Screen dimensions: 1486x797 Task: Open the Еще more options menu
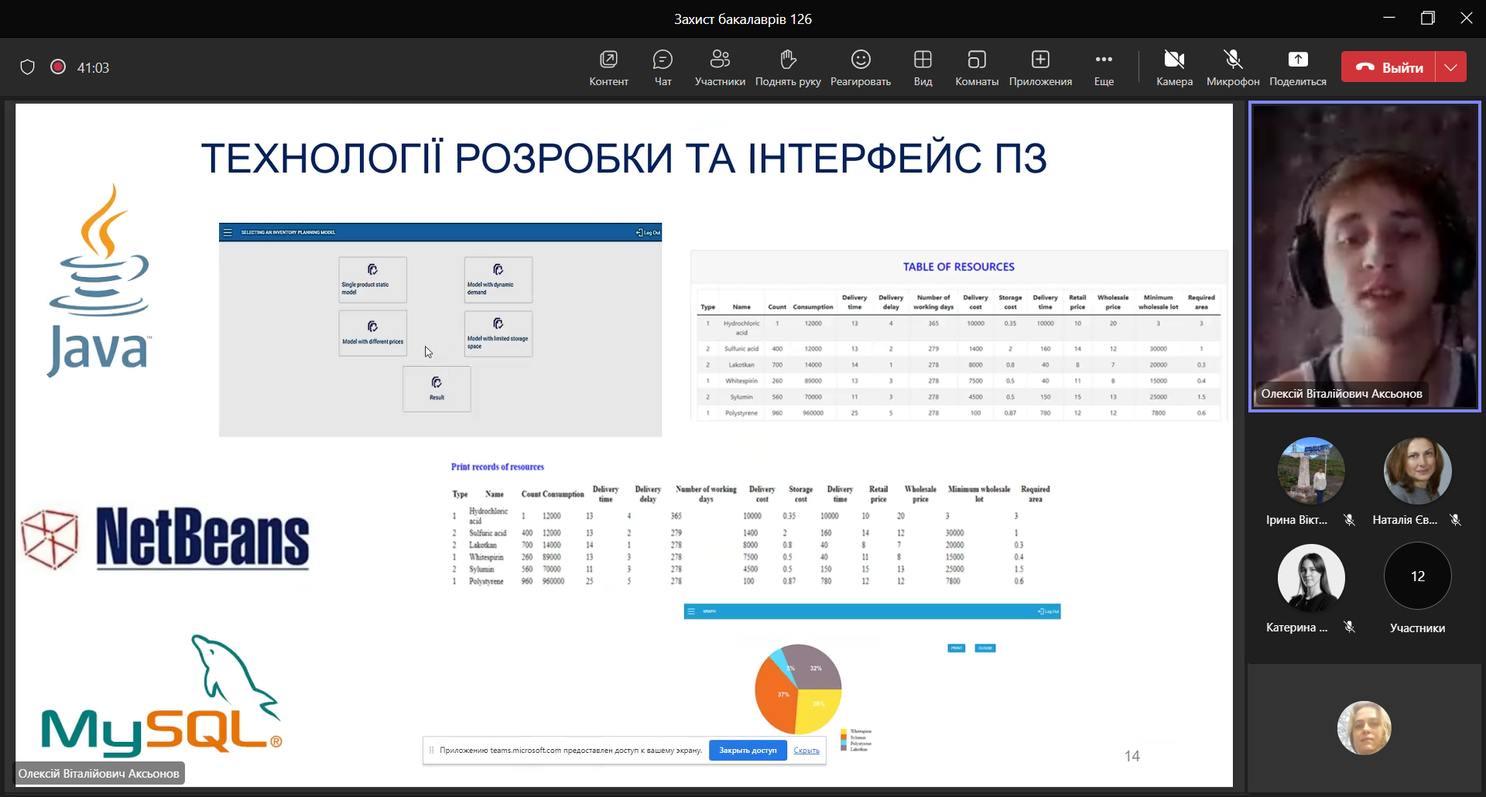1104,67
